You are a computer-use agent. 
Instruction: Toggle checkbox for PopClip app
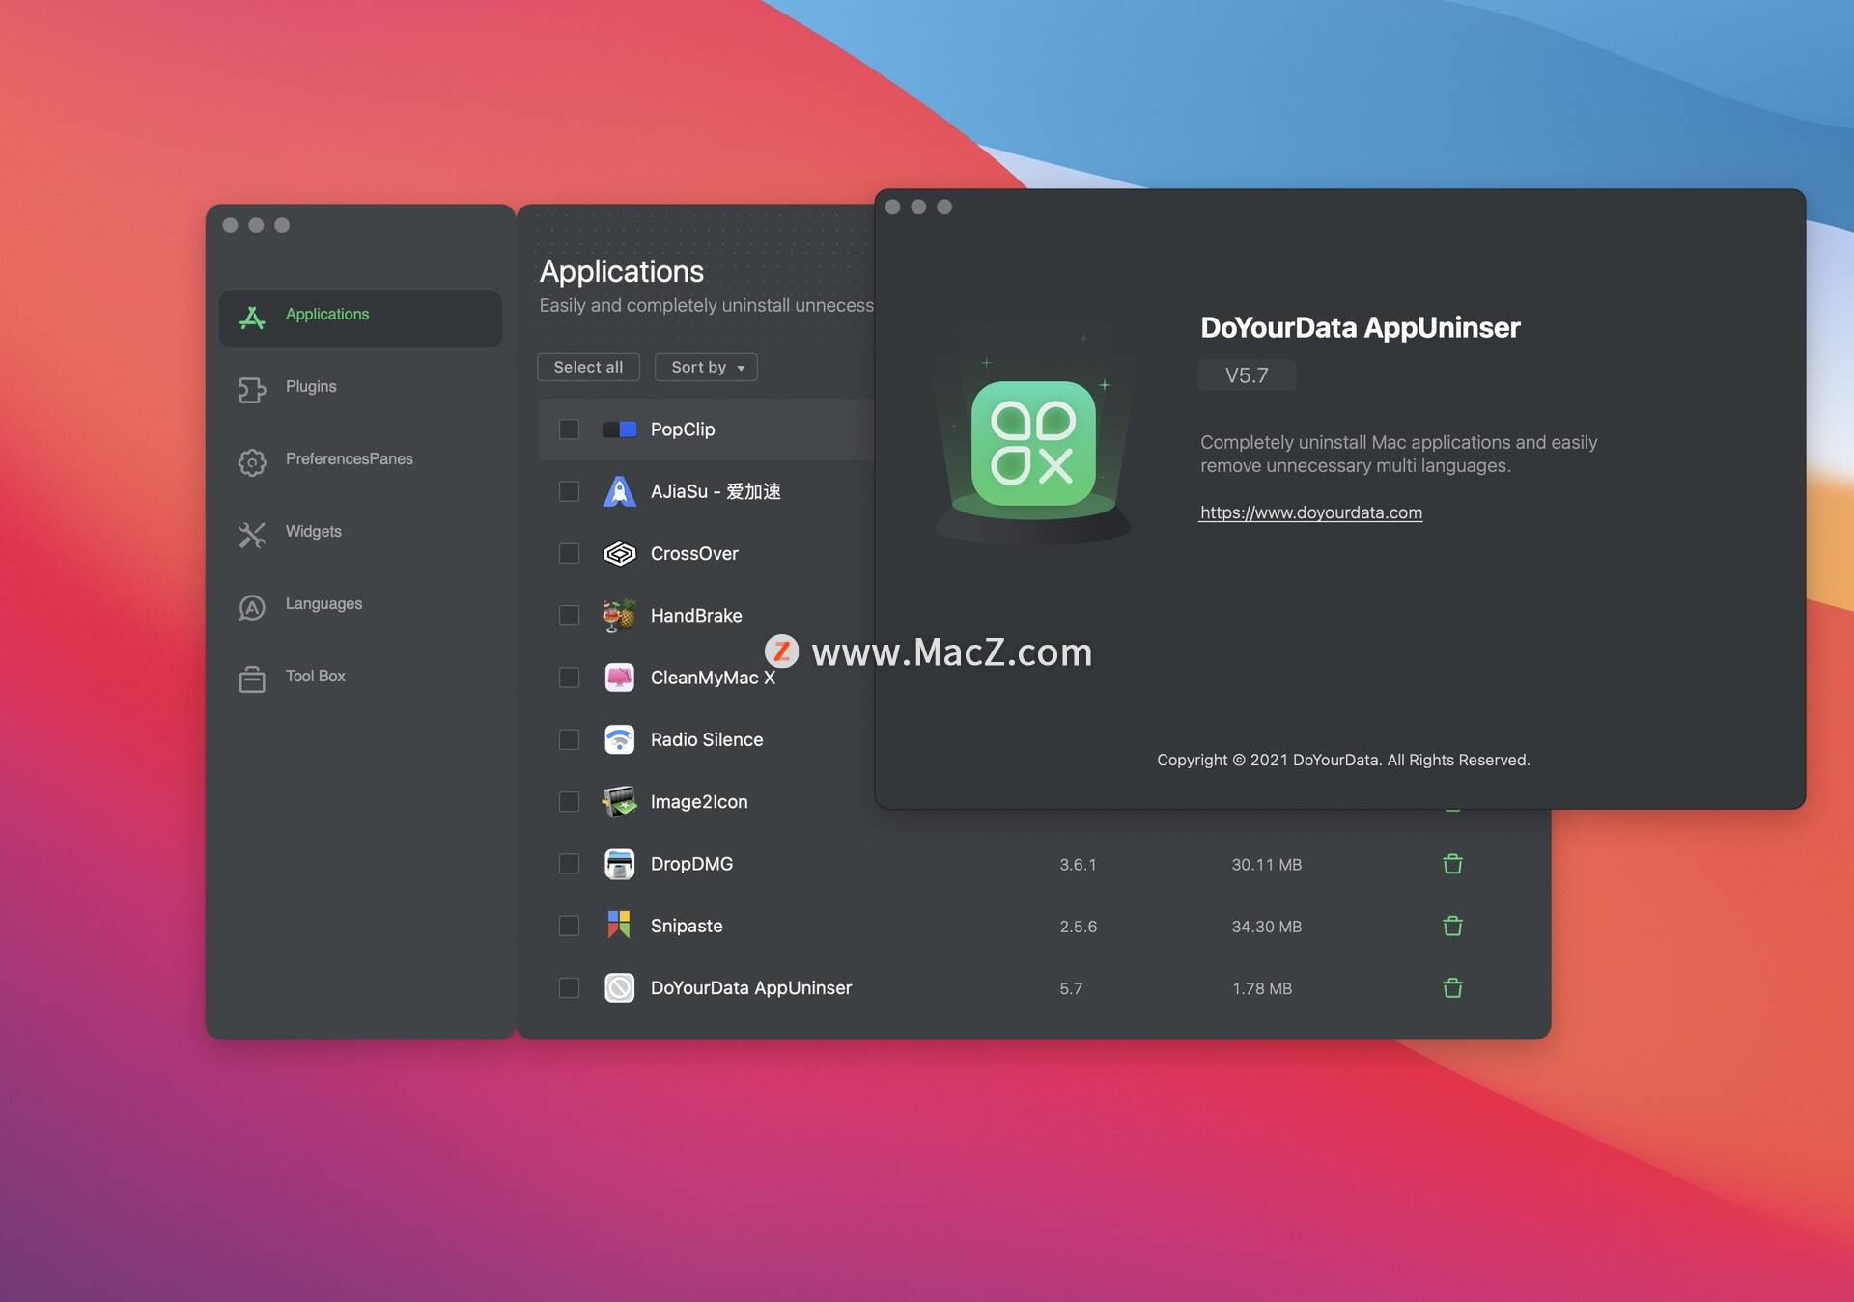tap(570, 429)
